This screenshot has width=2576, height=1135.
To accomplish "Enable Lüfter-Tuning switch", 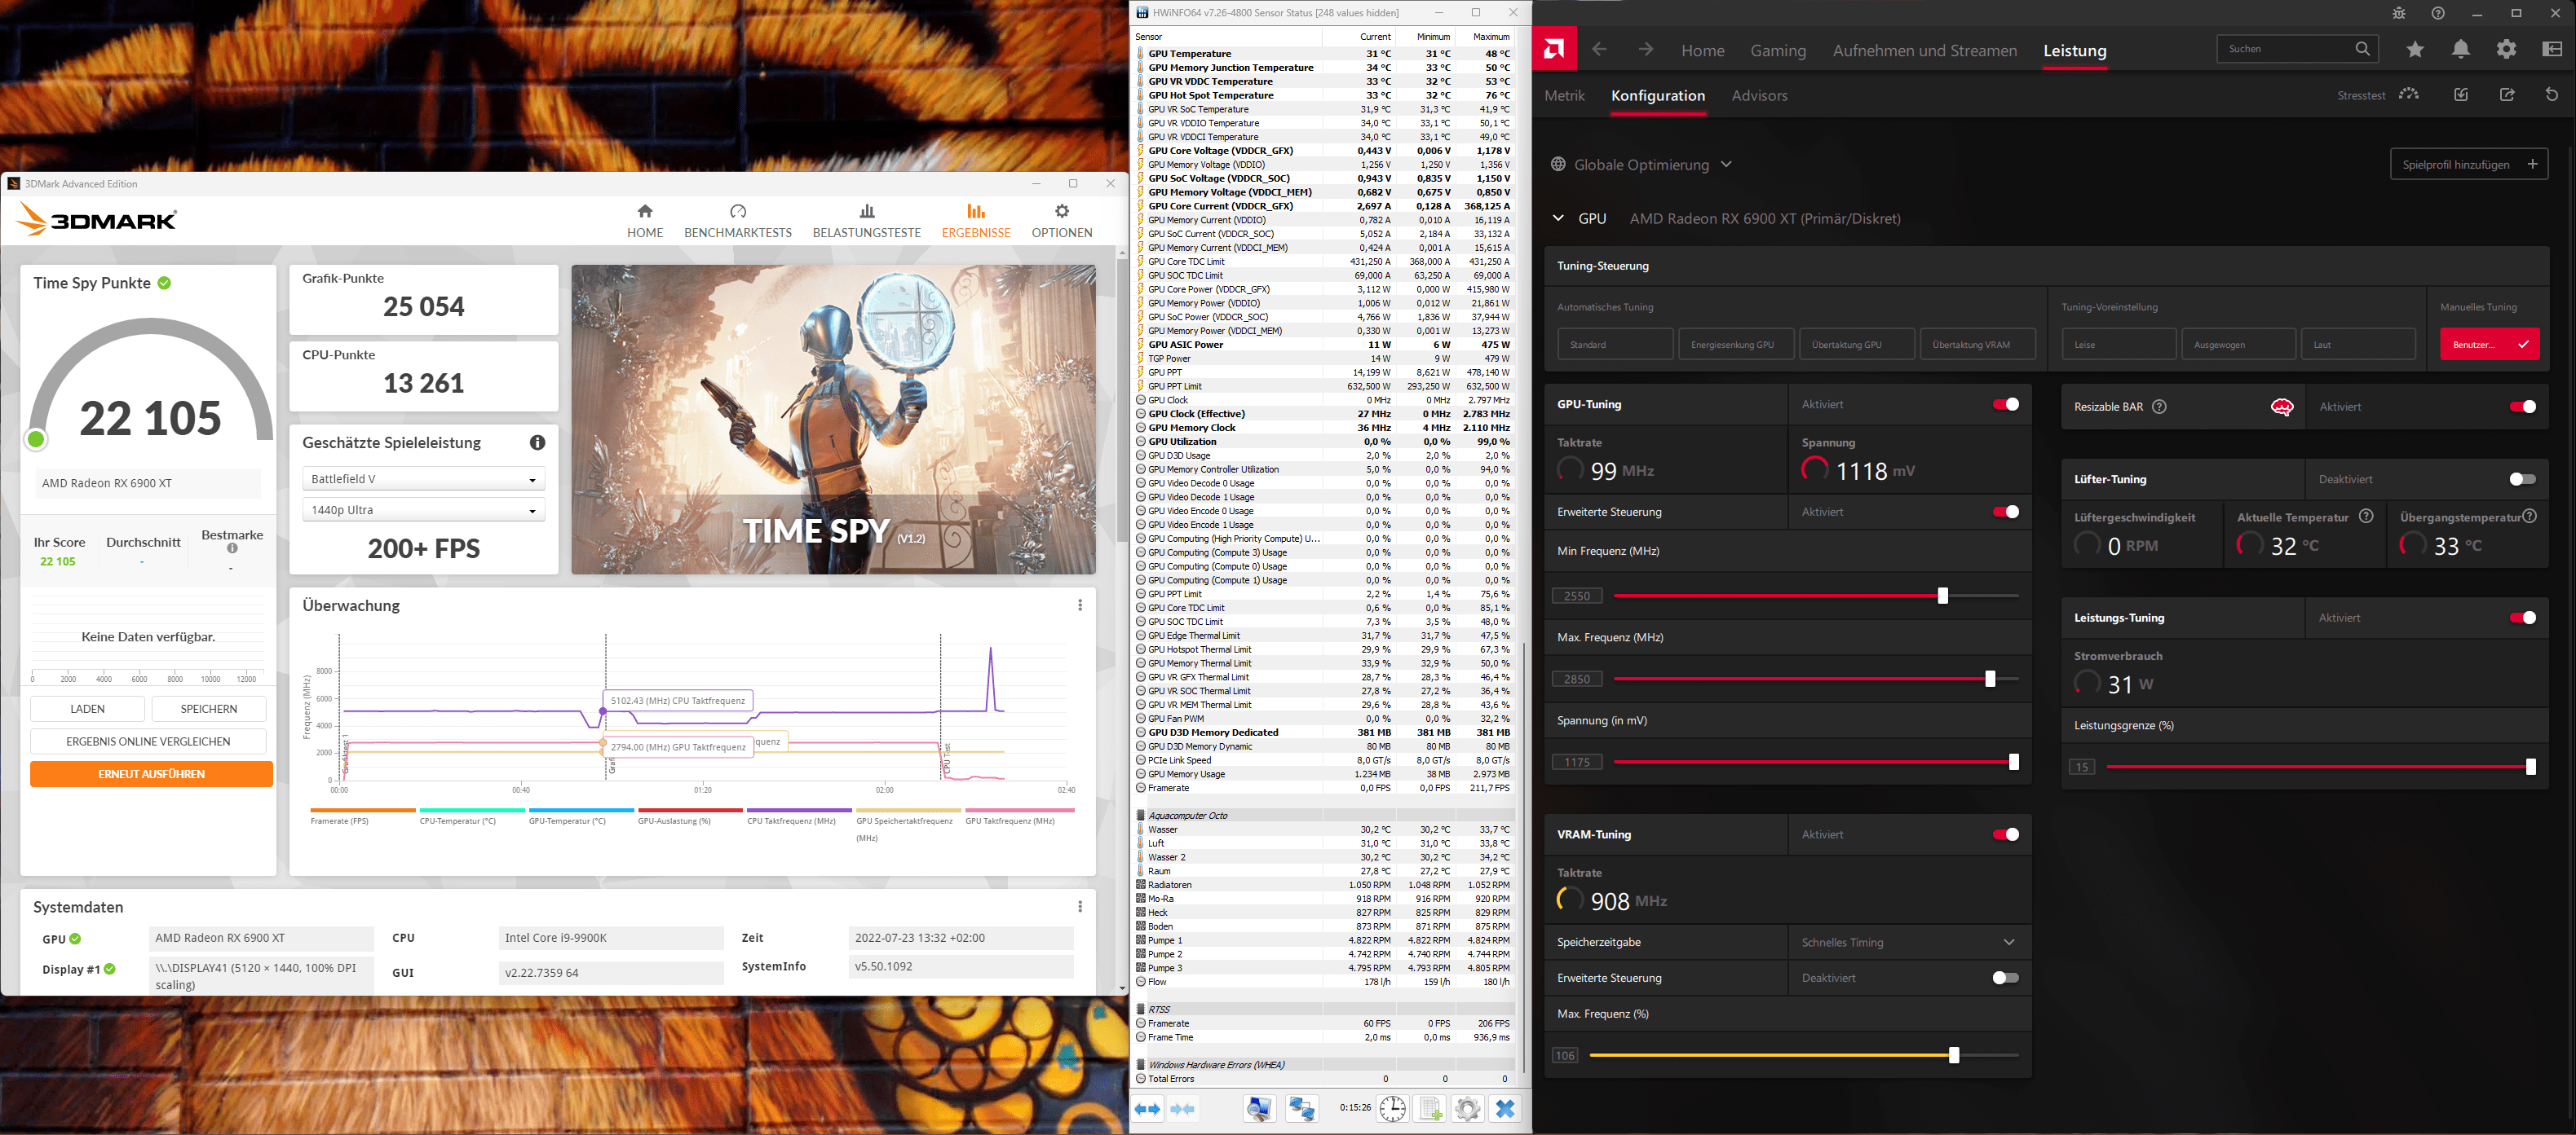I will tap(2522, 480).
